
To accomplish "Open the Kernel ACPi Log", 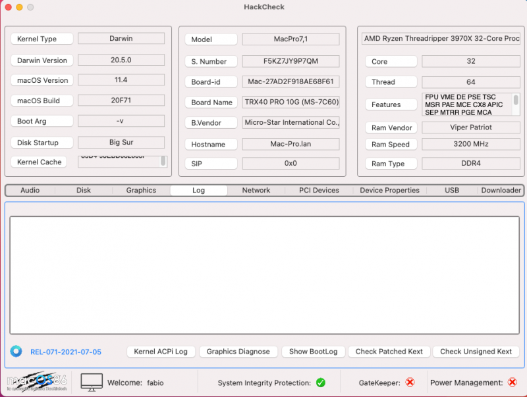I will click(x=161, y=351).
